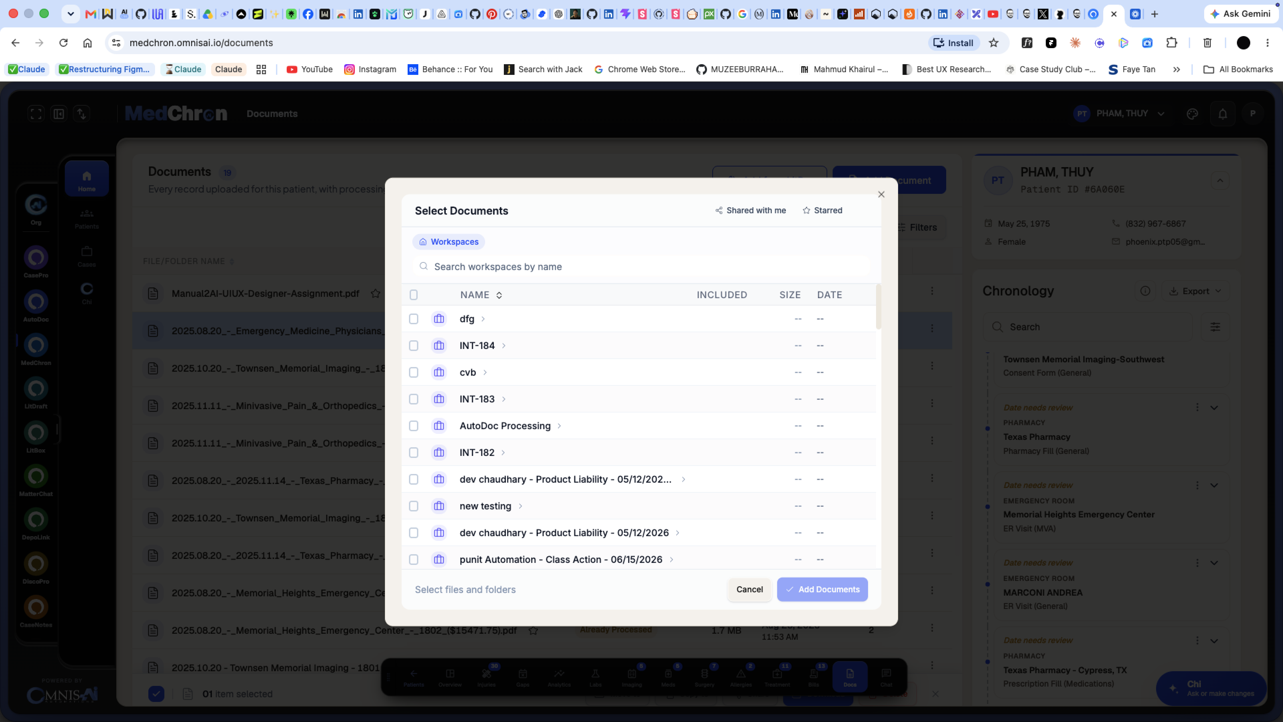Show Starred documents in dialog
This screenshot has width=1283, height=722.
(822, 210)
